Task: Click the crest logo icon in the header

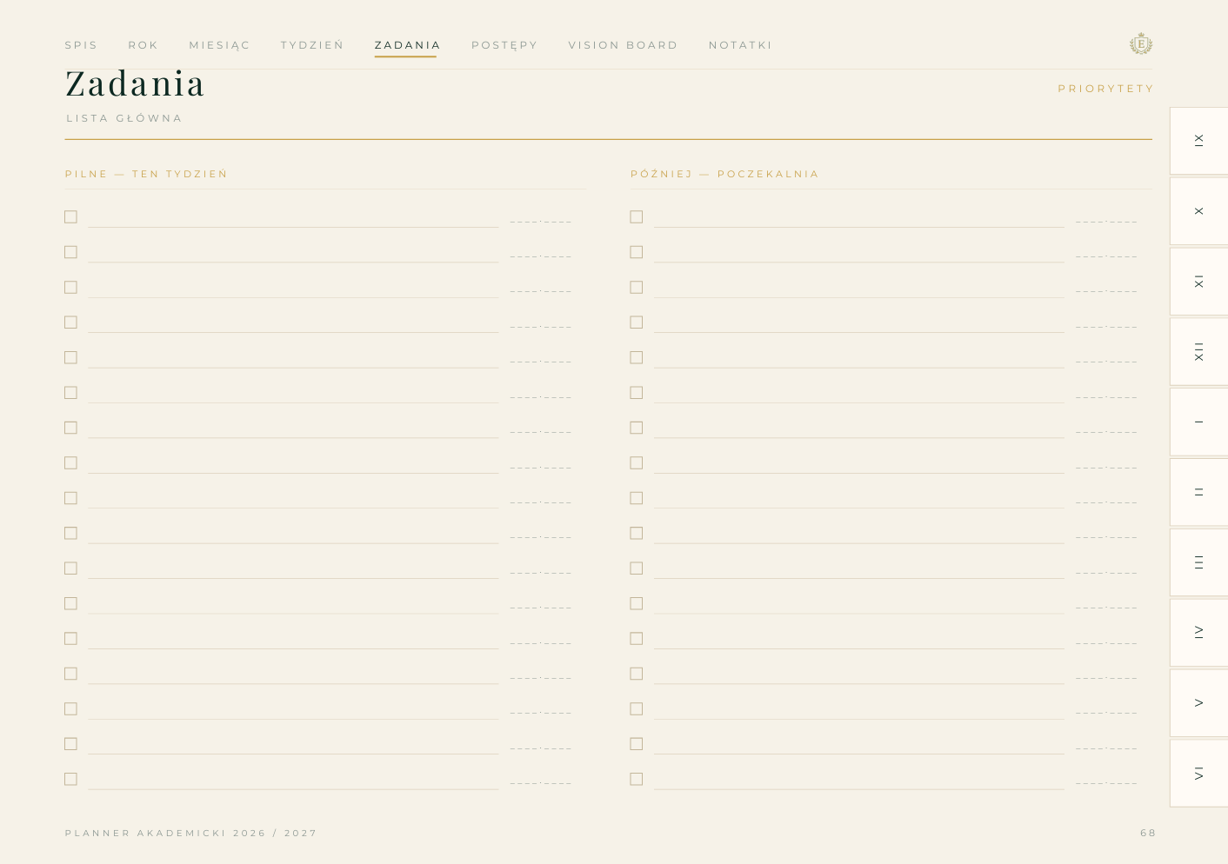Action: [1141, 43]
